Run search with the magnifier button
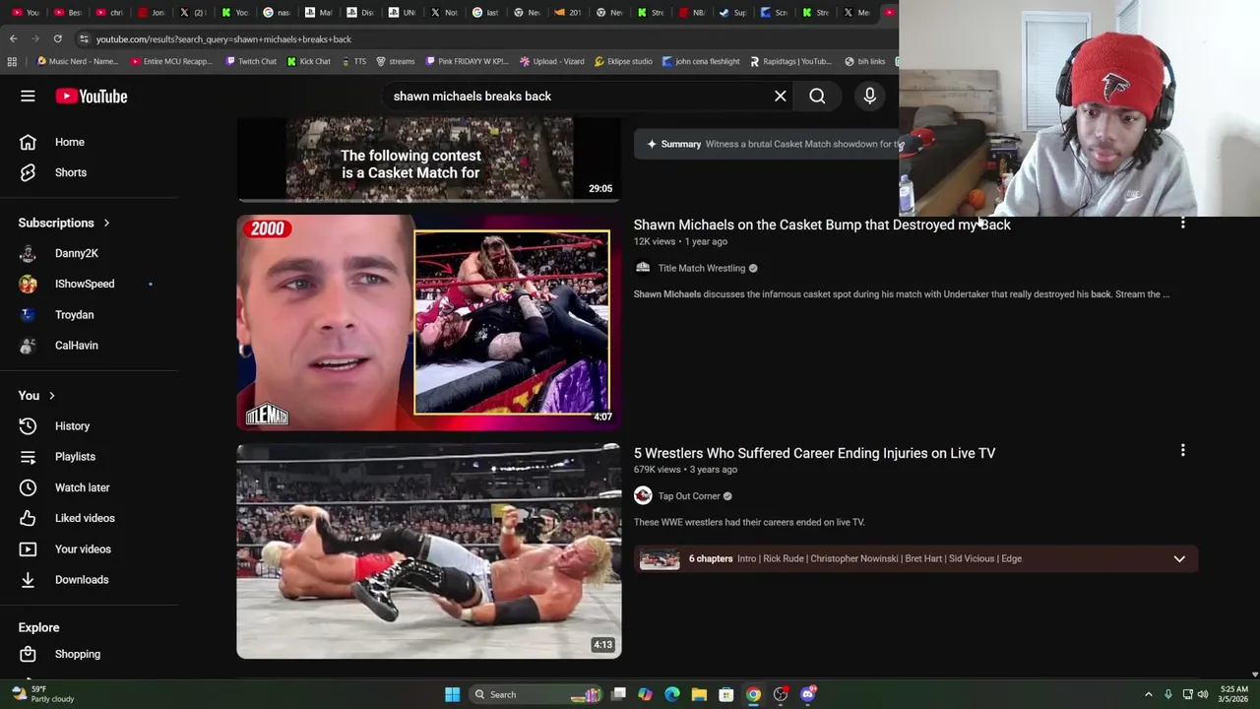The height and width of the screenshot is (709, 1260). 817,96
